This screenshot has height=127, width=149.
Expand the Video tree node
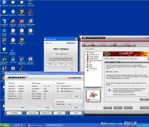[85, 66]
